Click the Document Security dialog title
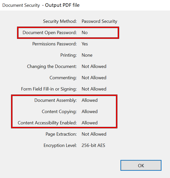This screenshot has width=170, height=178. coord(21,5)
